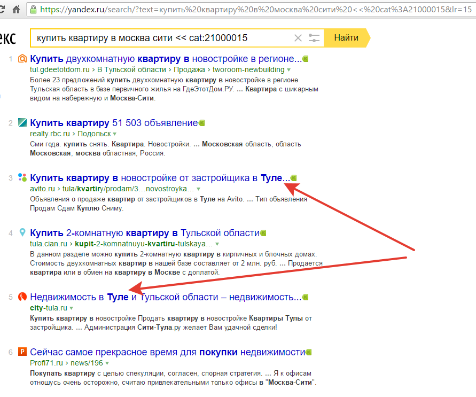Click 'tworoom-newbuilding' breadcrumb link
The image size is (476, 397).
[248, 69]
